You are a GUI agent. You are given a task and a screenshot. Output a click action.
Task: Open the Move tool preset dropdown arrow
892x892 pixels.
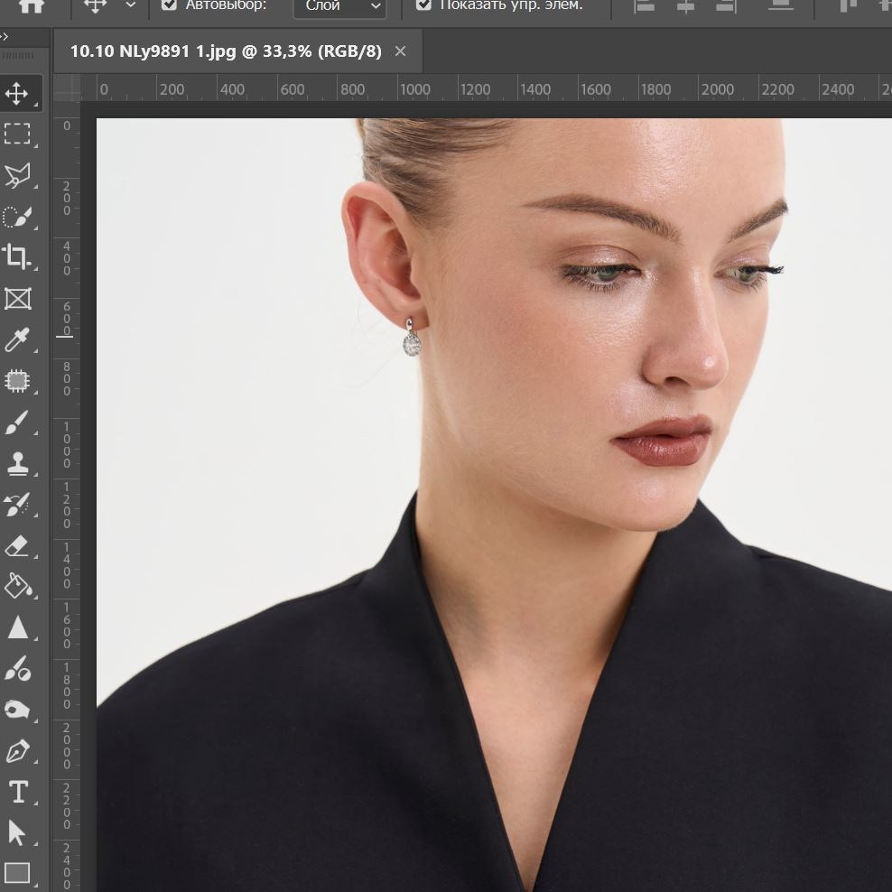point(131,5)
